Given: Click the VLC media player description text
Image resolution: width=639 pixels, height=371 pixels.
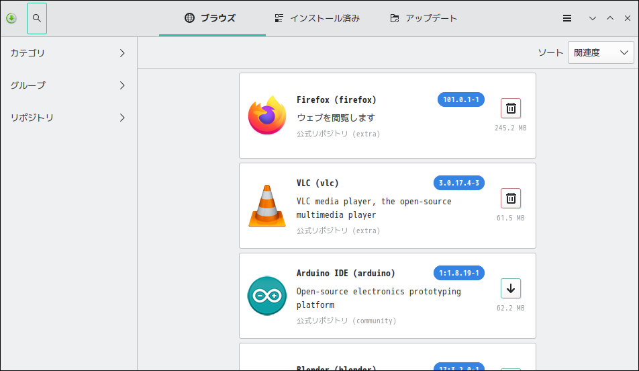Looking at the screenshot, I should [x=374, y=208].
